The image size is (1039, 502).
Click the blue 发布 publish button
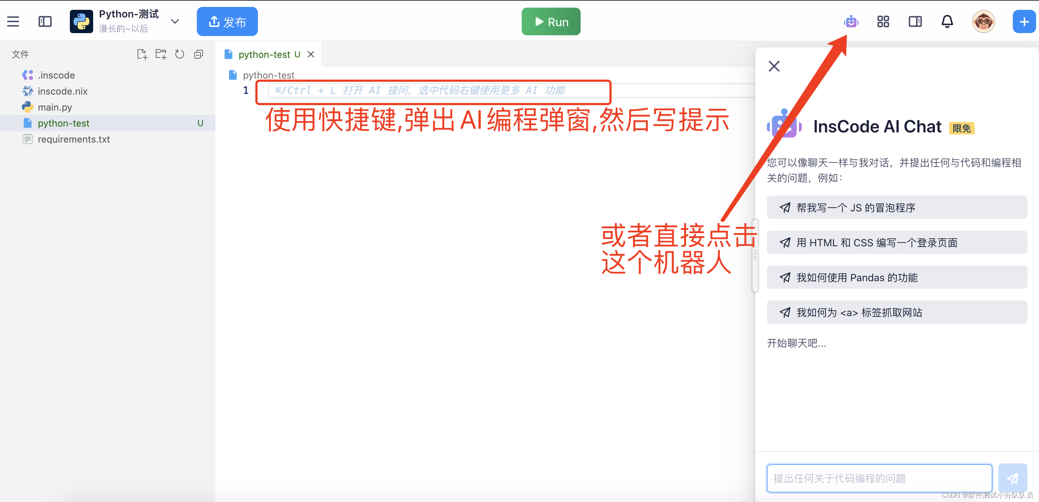click(x=227, y=21)
